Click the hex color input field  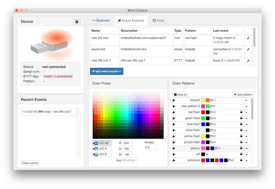point(129,161)
